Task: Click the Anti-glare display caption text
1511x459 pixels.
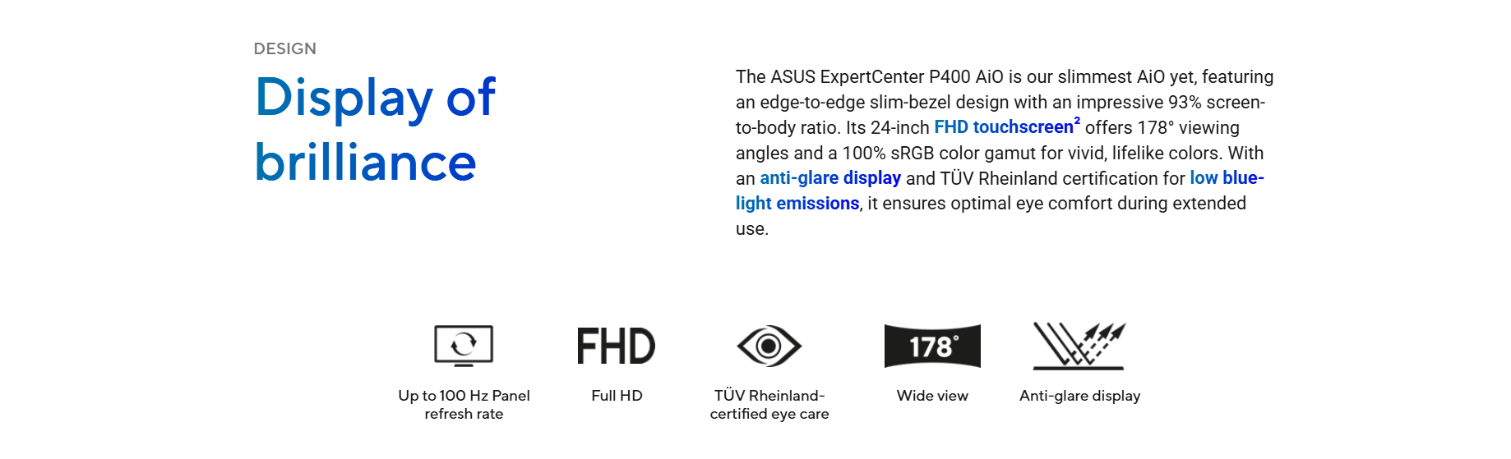Action: point(1079,396)
